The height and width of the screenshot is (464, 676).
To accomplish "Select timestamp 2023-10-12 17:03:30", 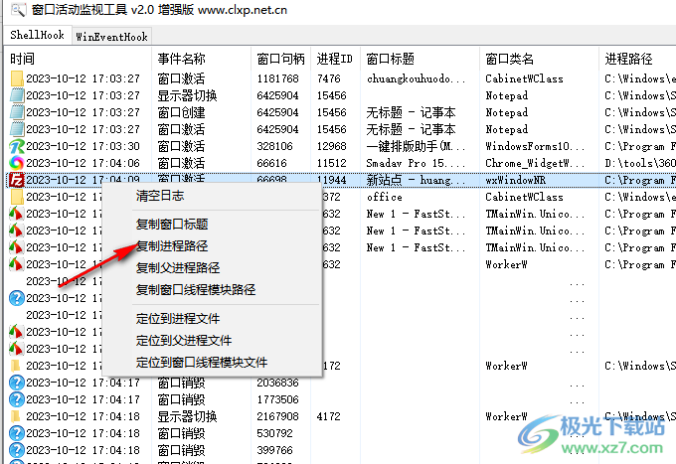I will point(83,146).
